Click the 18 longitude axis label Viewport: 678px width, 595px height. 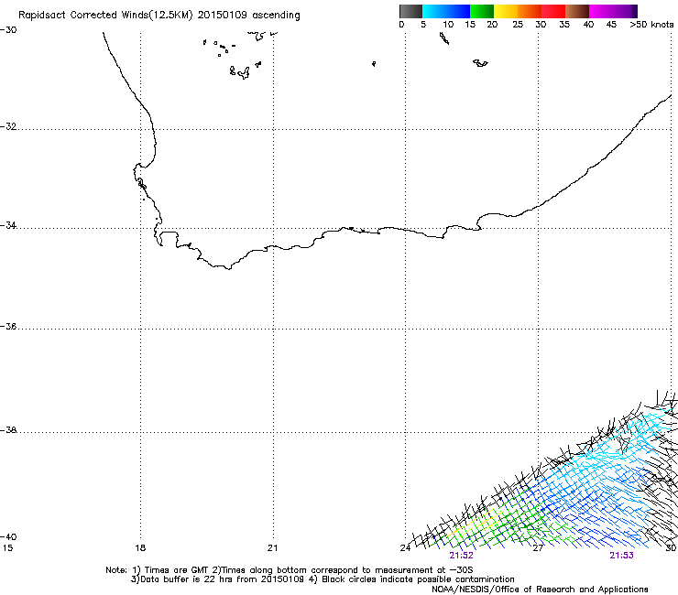[x=140, y=548]
